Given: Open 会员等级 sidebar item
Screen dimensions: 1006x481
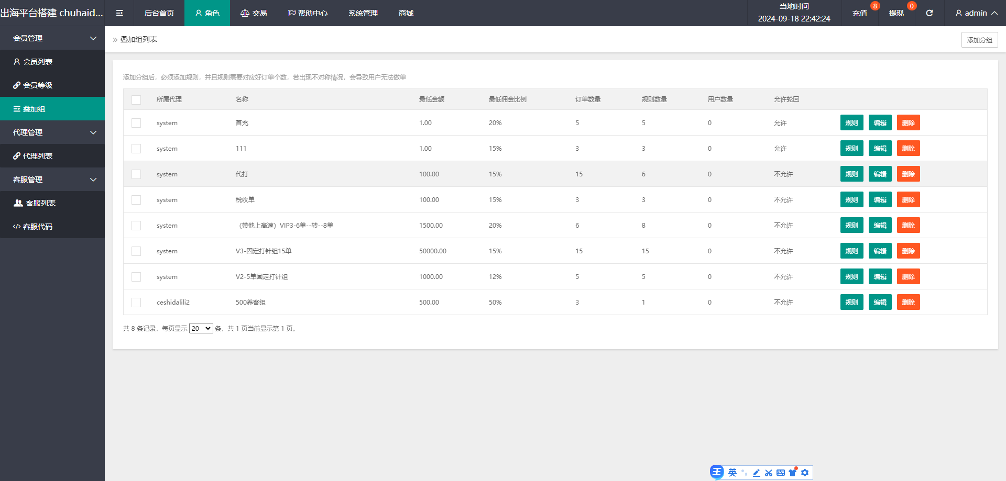Looking at the screenshot, I should tap(38, 85).
